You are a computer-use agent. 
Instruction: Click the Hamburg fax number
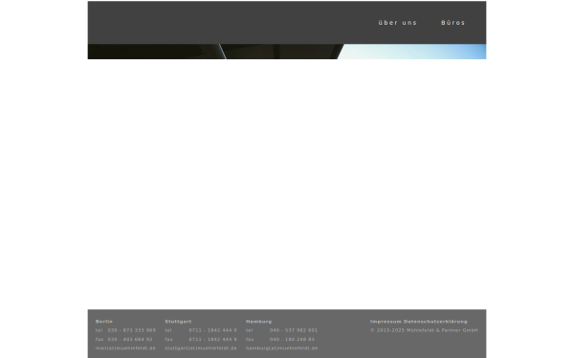292,339
